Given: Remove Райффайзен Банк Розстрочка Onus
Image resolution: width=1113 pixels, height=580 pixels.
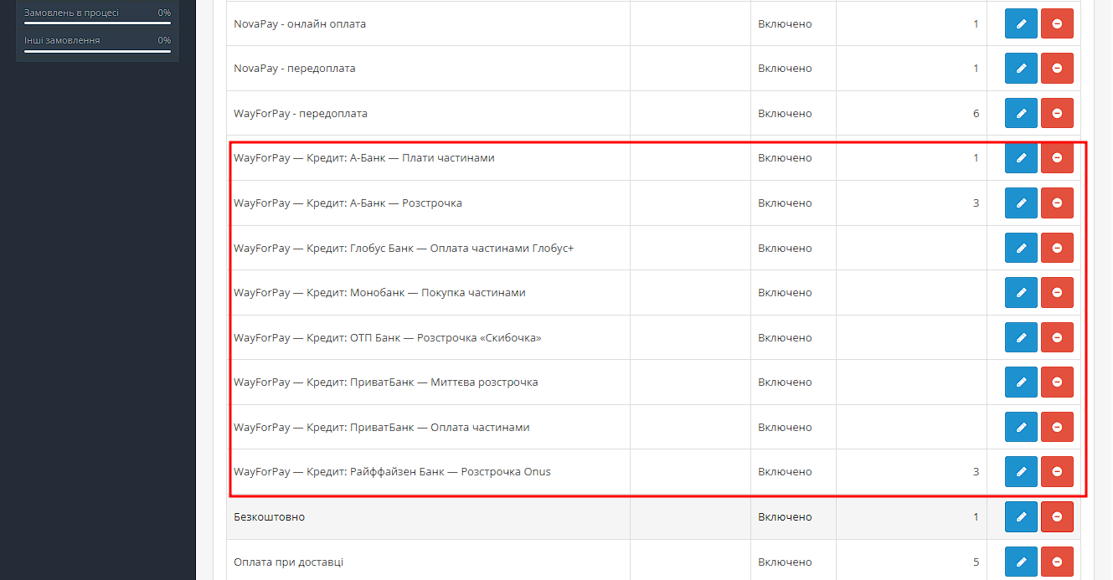Looking at the screenshot, I should [x=1057, y=472].
